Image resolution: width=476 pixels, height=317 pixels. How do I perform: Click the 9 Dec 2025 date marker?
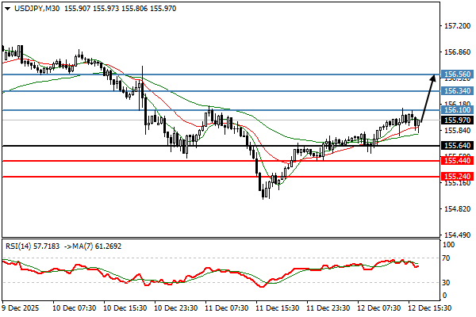click(21, 307)
